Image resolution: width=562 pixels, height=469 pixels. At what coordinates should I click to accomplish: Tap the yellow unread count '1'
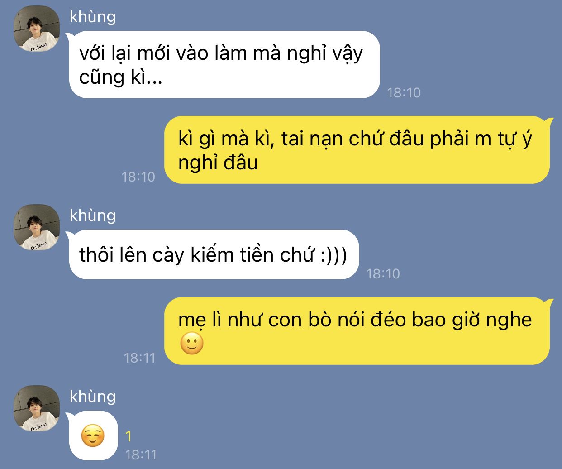[129, 436]
